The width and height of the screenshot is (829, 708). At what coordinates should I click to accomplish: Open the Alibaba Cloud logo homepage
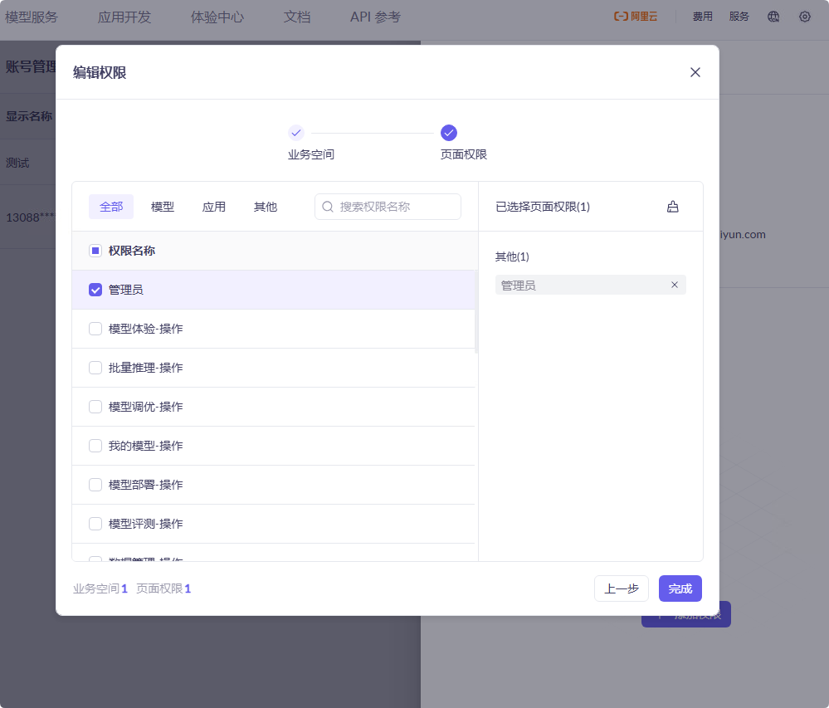click(635, 15)
